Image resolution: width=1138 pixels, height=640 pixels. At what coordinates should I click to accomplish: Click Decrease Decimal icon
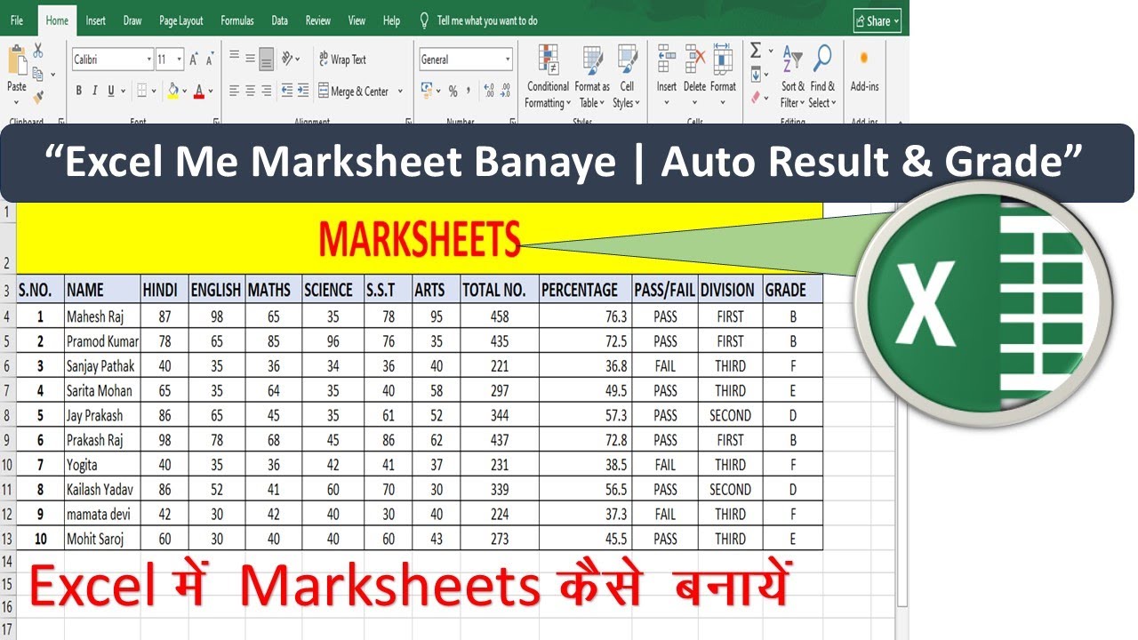click(x=505, y=91)
